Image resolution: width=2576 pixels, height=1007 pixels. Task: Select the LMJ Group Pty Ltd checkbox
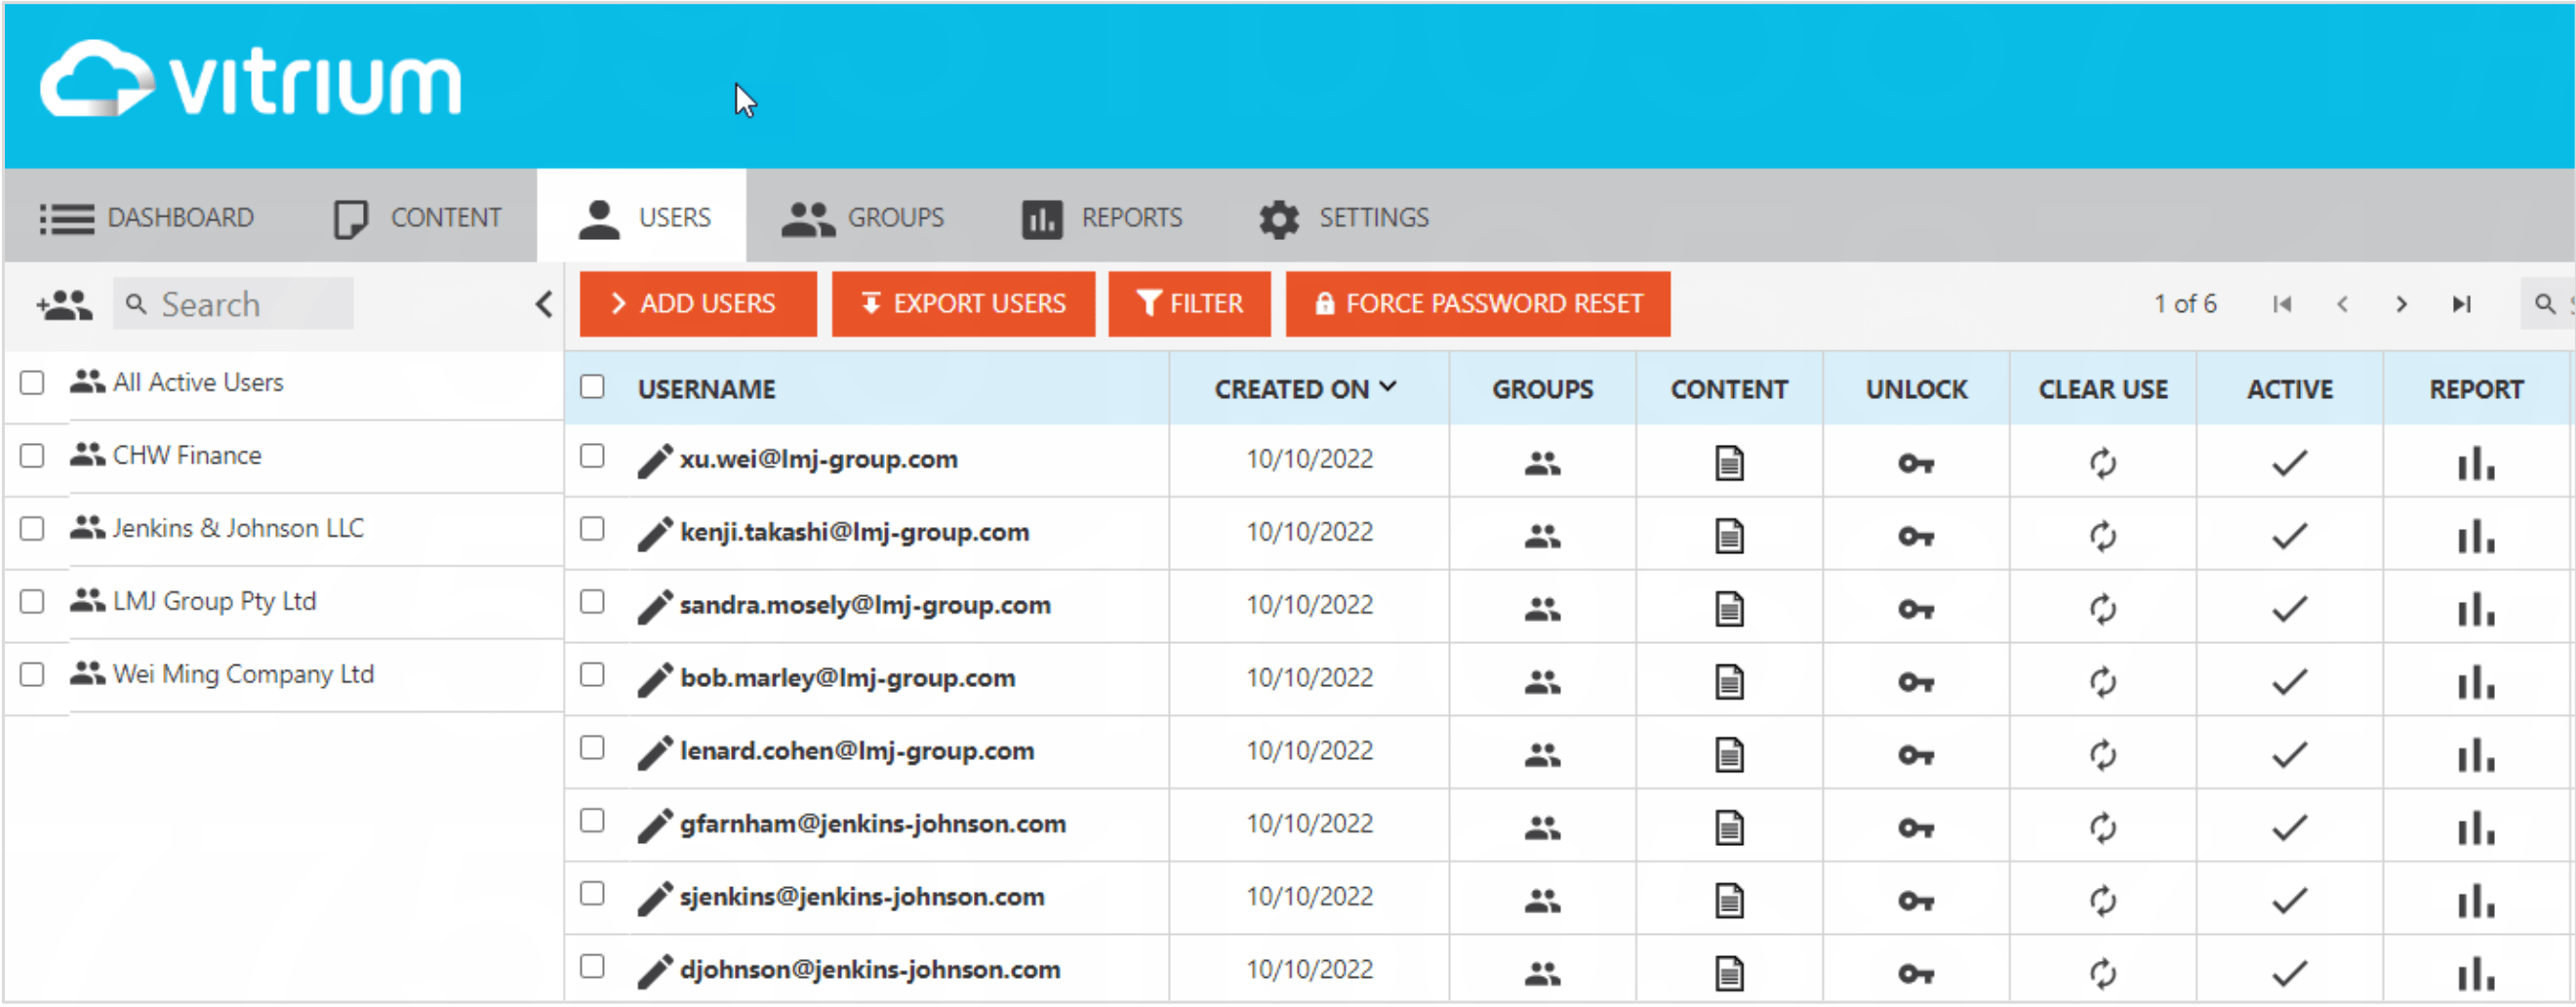point(32,601)
